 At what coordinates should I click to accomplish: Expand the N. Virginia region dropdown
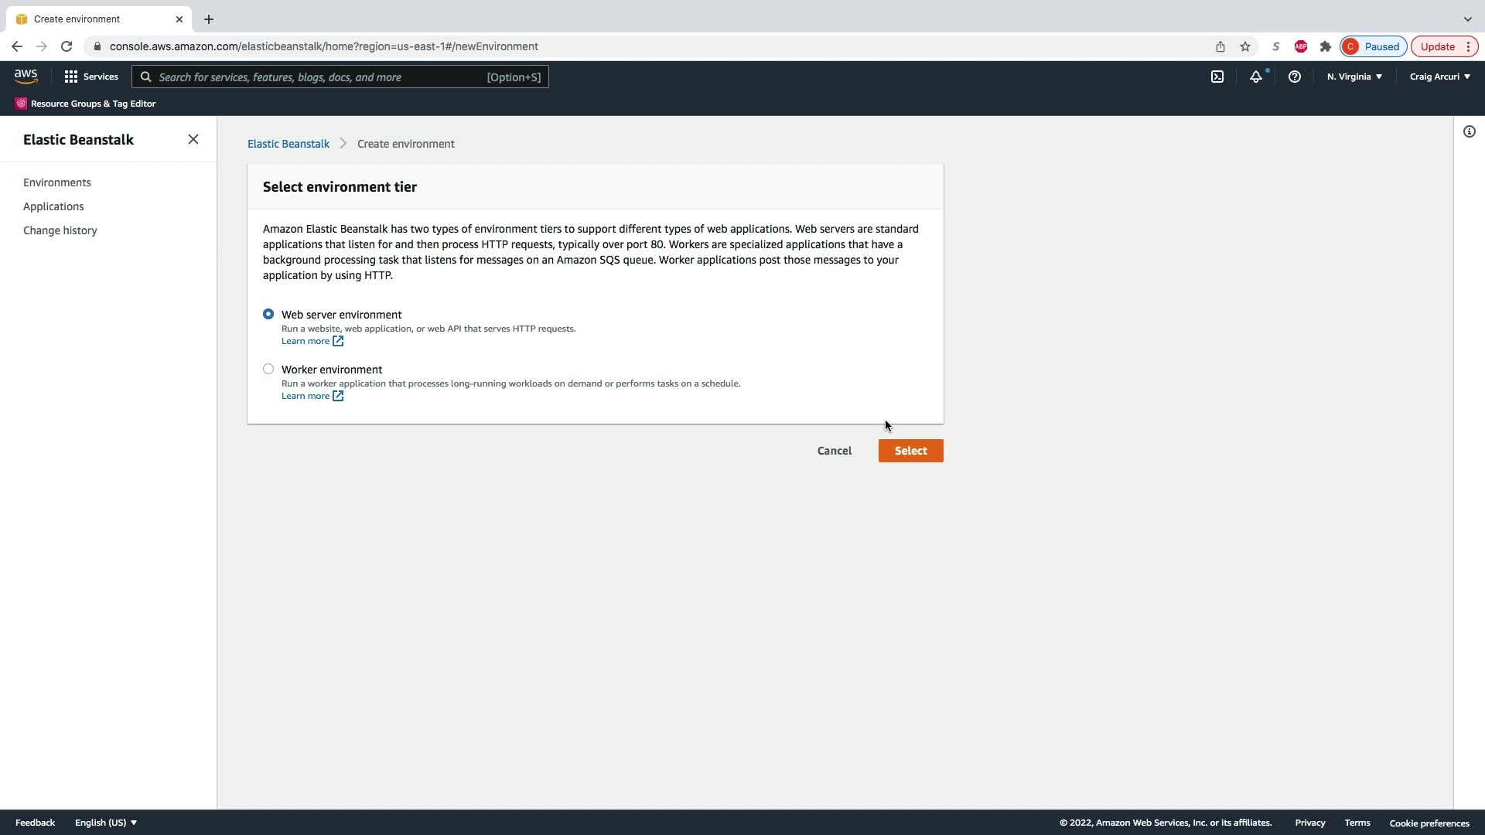tap(1354, 77)
